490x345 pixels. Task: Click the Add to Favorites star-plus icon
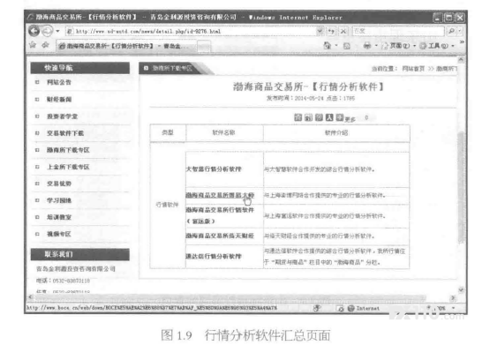46,45
